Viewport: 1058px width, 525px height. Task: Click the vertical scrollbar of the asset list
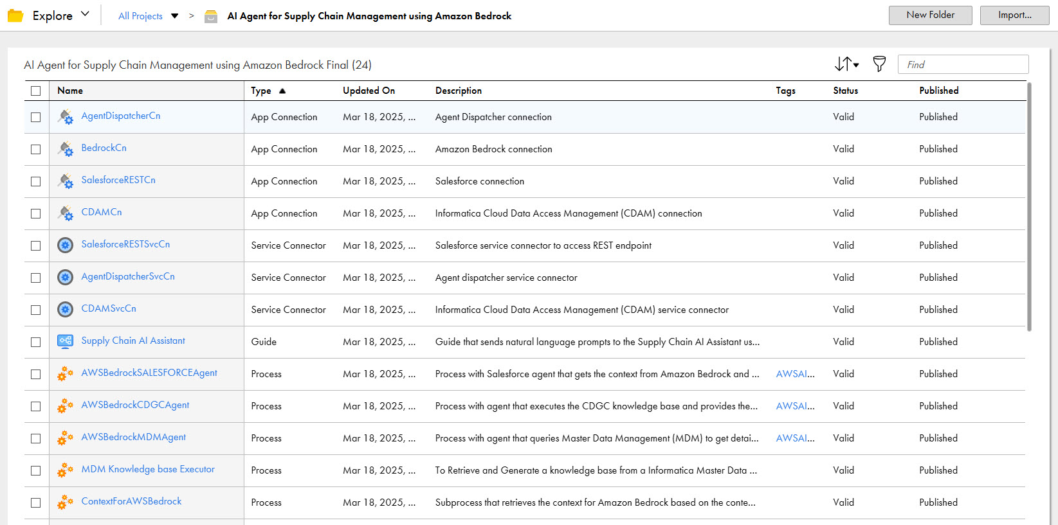1029,207
